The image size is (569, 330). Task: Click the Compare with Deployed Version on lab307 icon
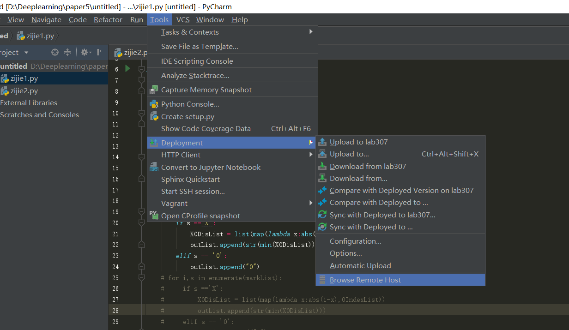pyautogui.click(x=322, y=190)
